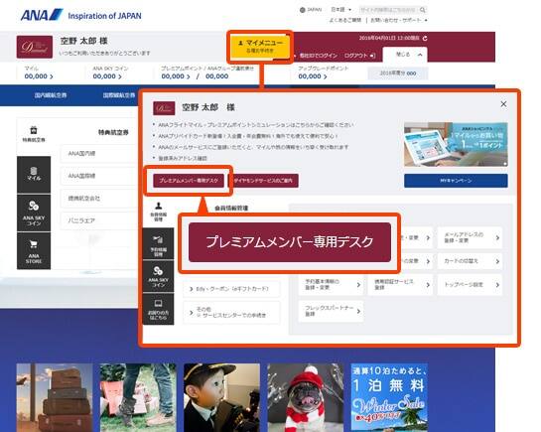
Task: Open the カードの切替え tile
Action: (x=470, y=261)
